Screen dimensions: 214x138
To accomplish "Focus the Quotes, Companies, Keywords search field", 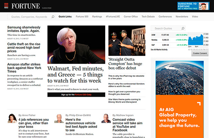I will [31, 17].
